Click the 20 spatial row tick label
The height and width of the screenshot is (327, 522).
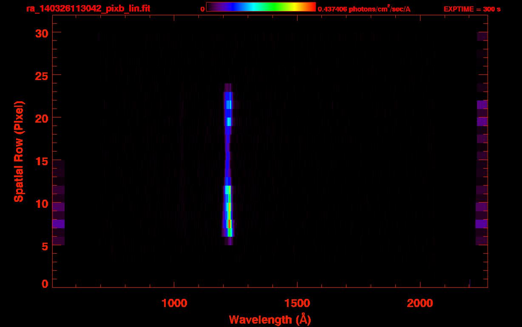pyautogui.click(x=42, y=118)
